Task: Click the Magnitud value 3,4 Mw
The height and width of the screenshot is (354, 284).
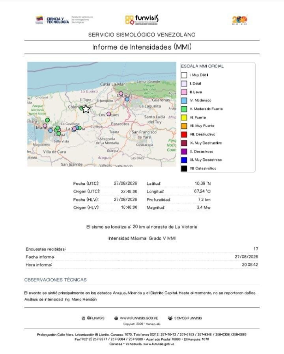Action: point(204,207)
